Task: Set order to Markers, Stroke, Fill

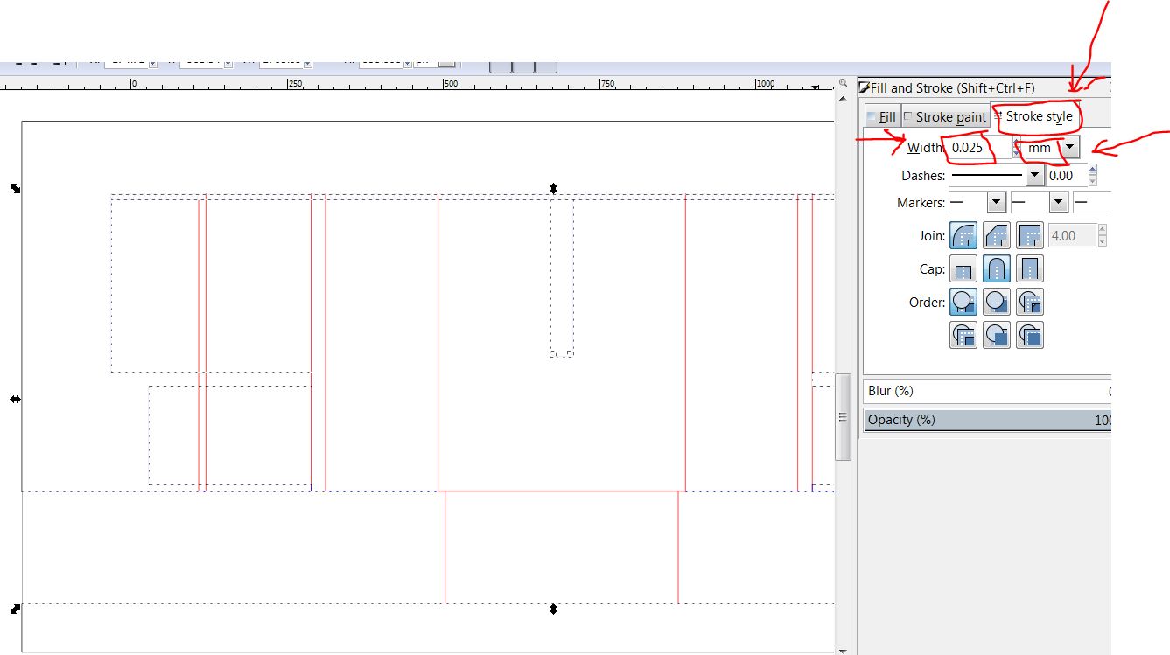Action: click(x=1030, y=335)
